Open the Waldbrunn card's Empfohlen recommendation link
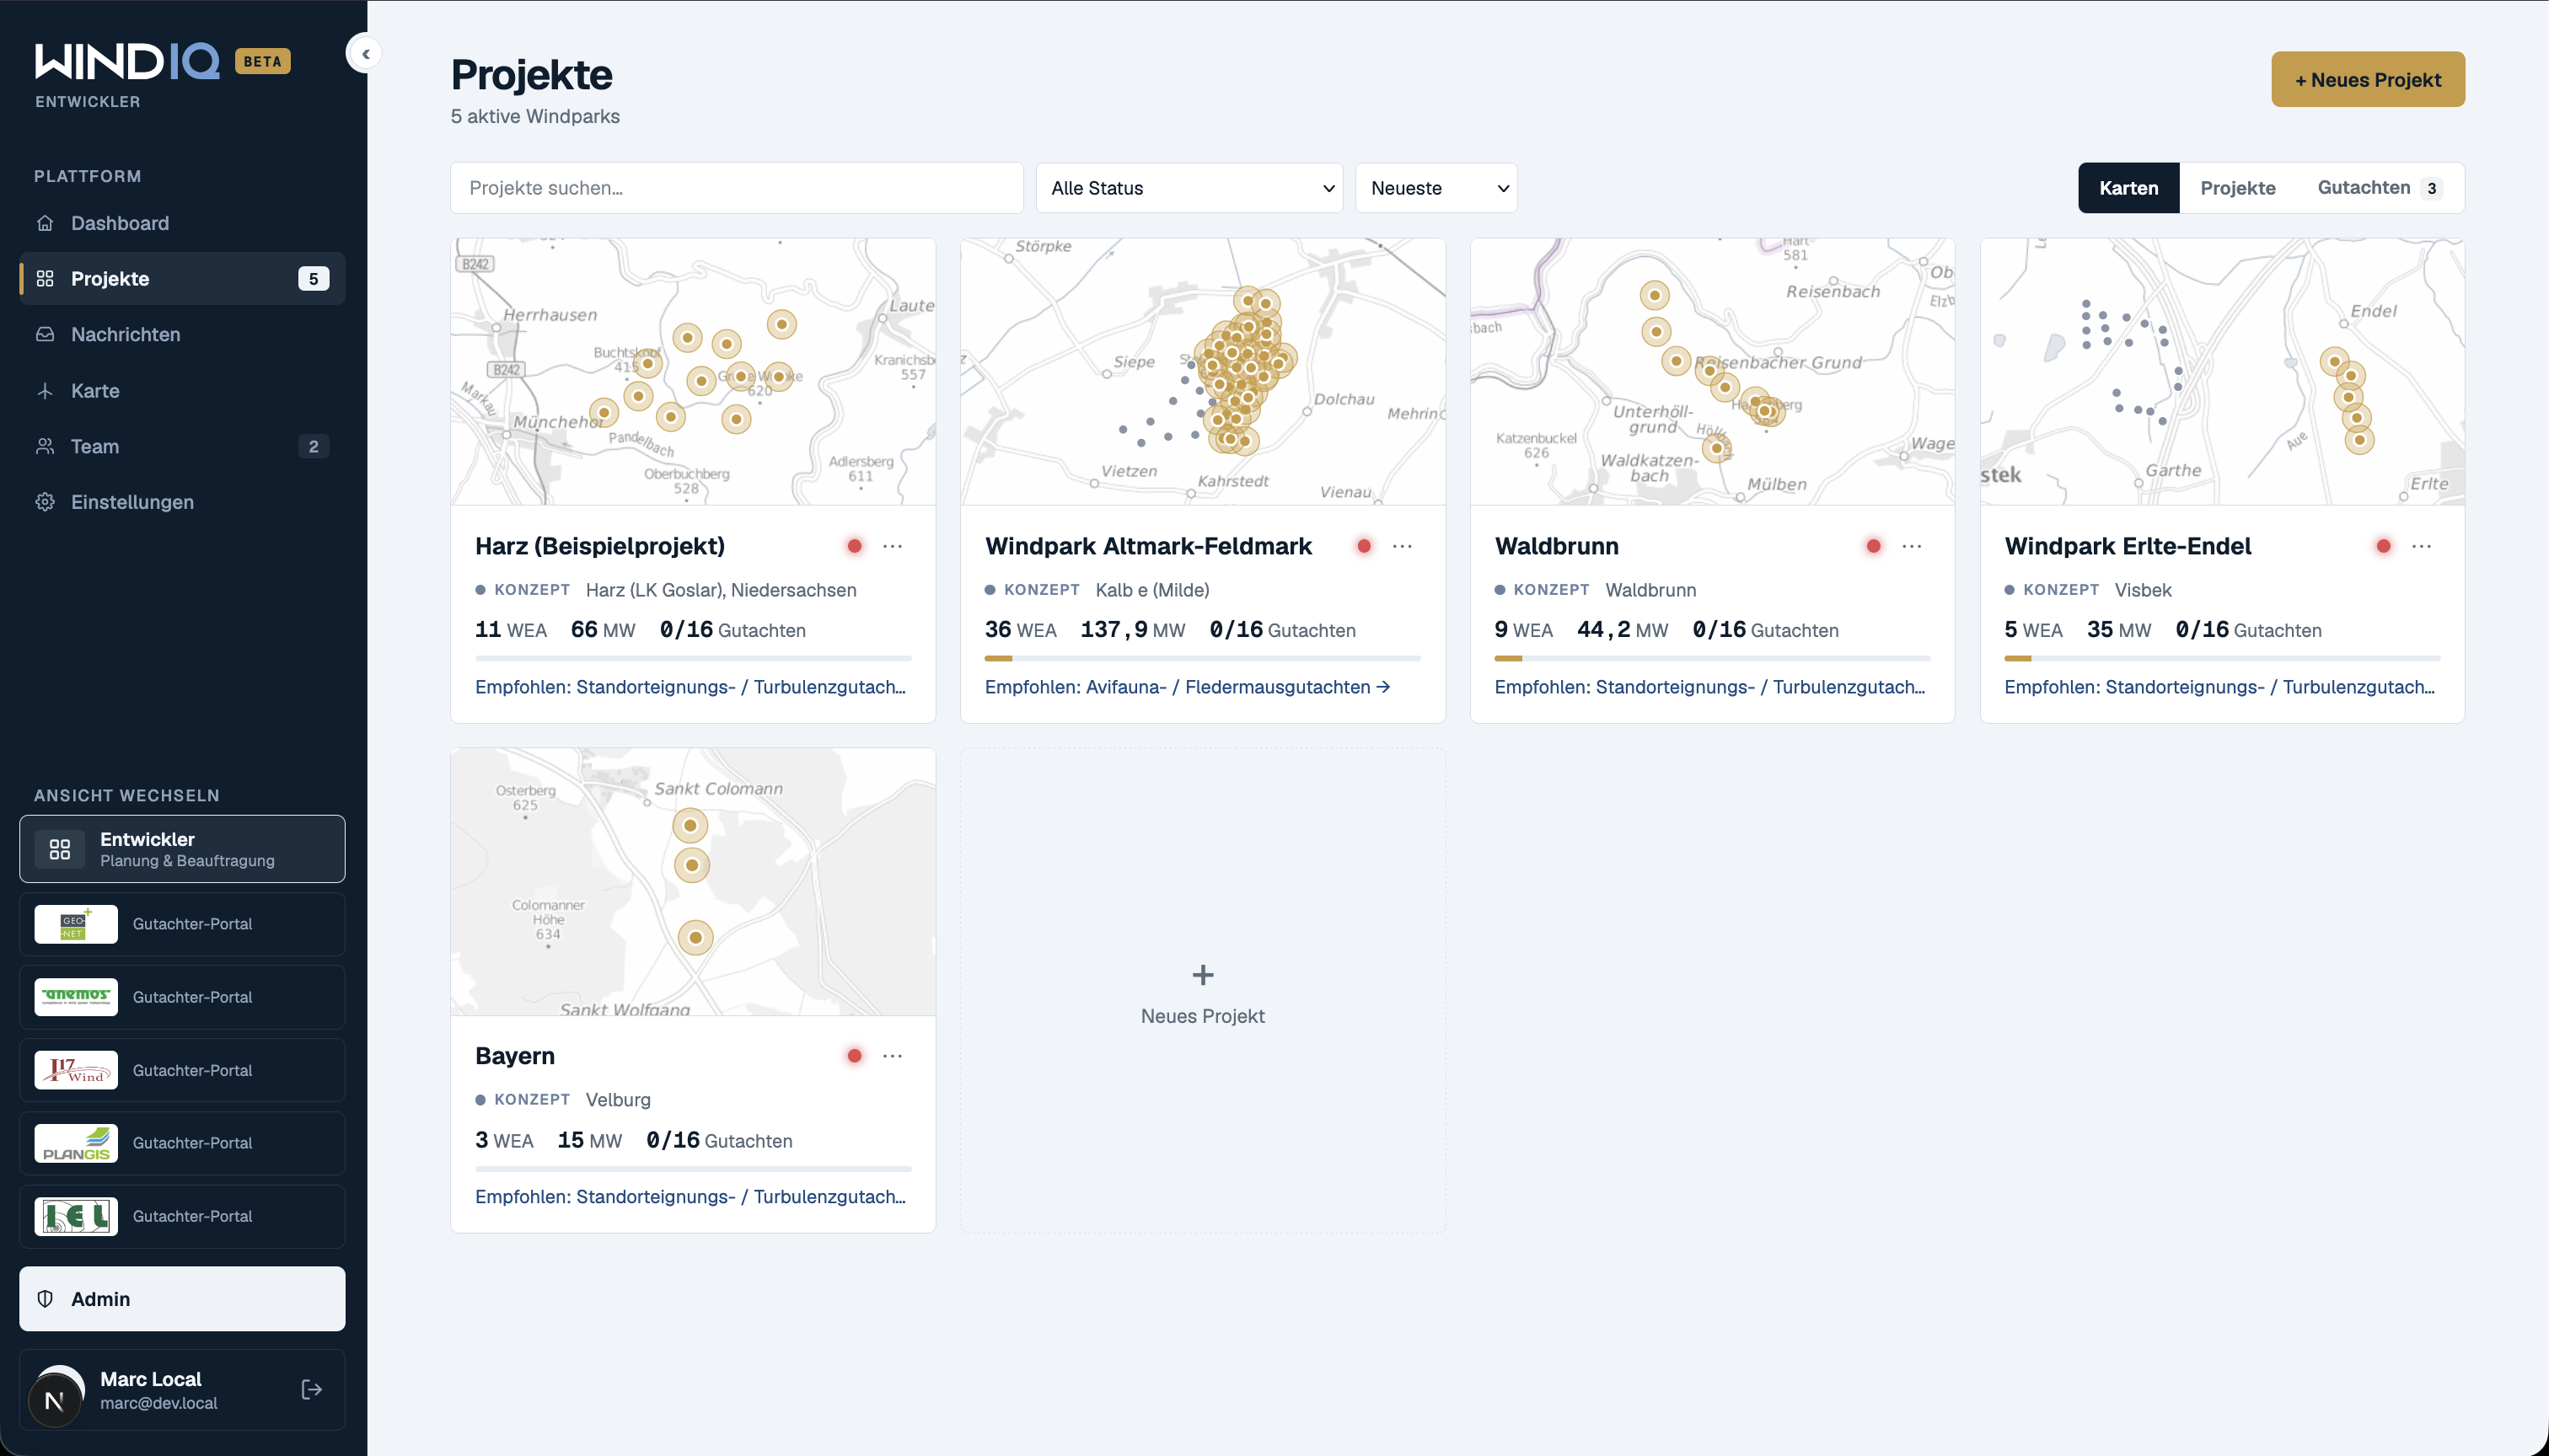The image size is (2549, 1456). [1709, 687]
